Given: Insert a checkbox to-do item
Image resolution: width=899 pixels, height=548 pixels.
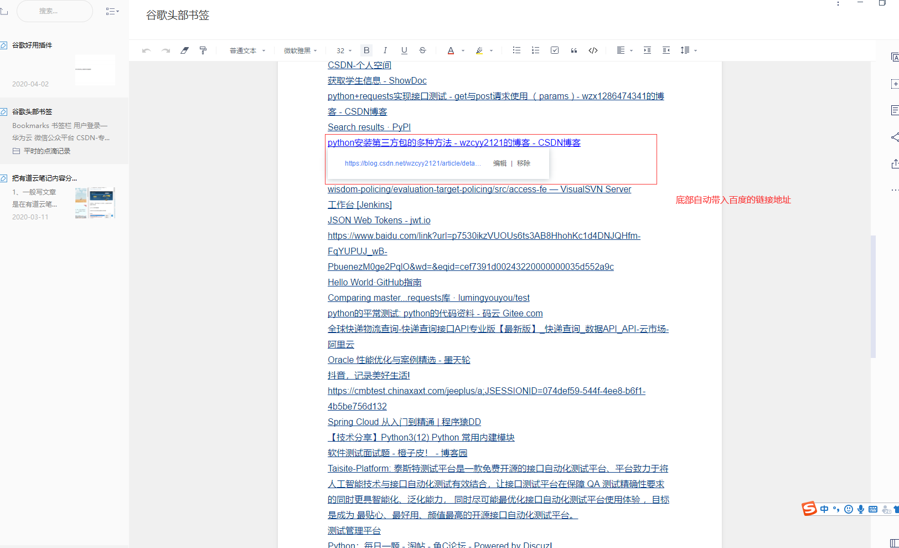Looking at the screenshot, I should pos(555,50).
